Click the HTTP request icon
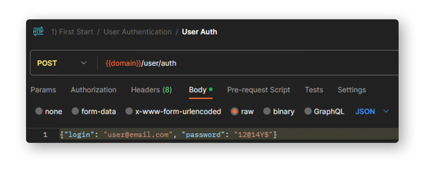The image size is (435, 175). (38, 31)
